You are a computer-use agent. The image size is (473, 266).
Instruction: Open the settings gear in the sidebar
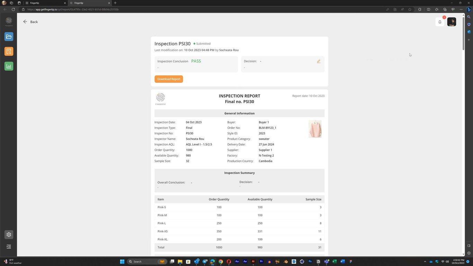[x=9, y=234]
